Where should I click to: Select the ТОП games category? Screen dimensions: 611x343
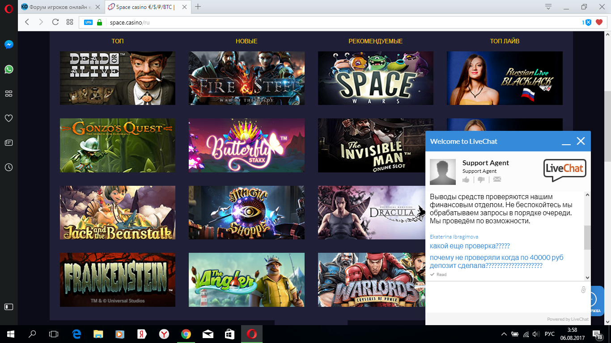[x=118, y=41]
